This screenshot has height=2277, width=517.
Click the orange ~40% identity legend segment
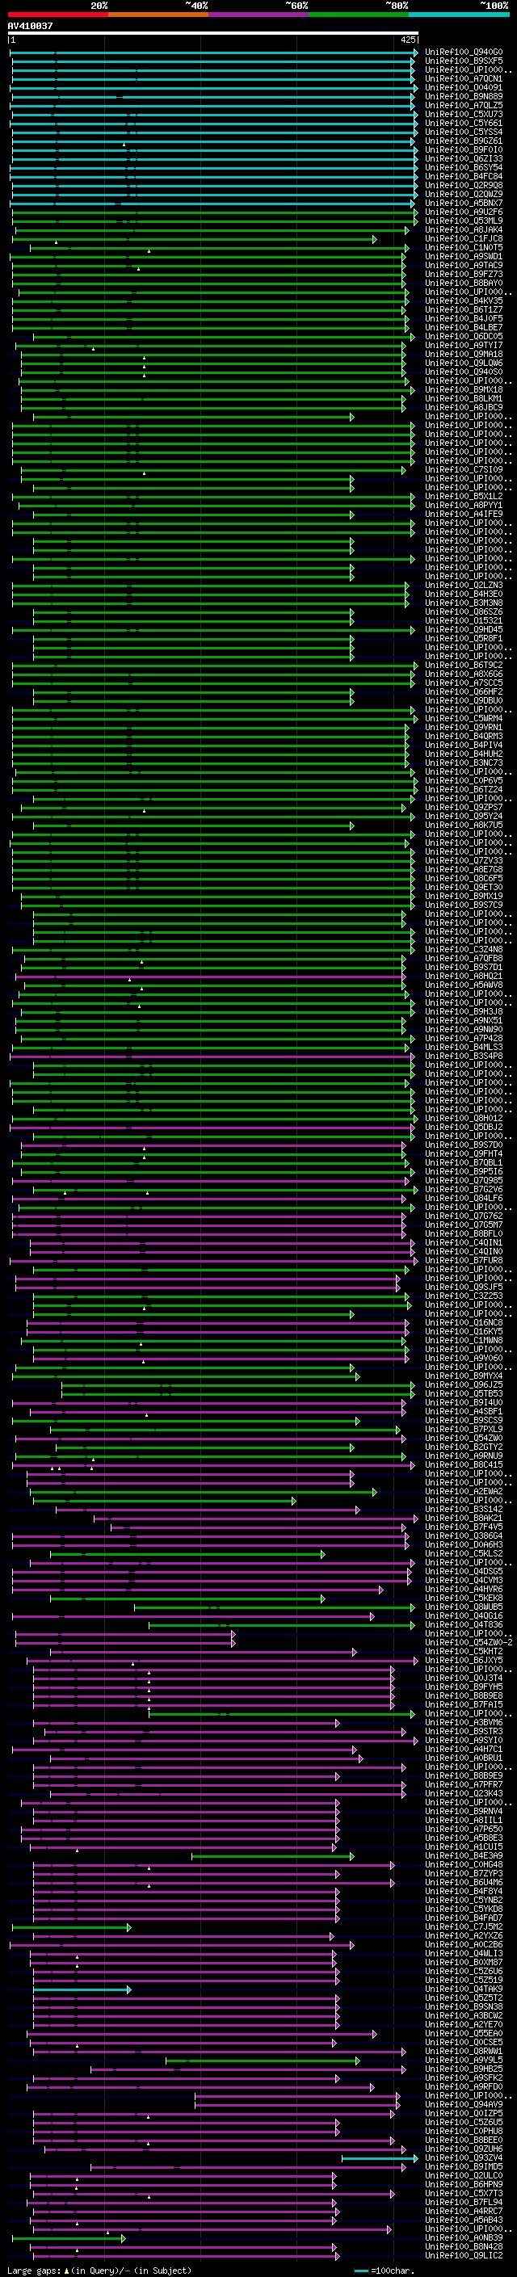click(x=158, y=15)
